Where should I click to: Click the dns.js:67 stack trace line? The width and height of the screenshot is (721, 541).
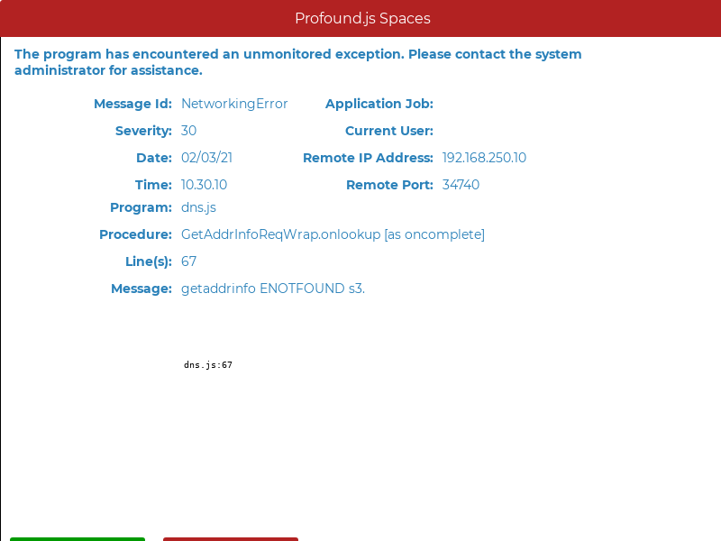pos(208,365)
